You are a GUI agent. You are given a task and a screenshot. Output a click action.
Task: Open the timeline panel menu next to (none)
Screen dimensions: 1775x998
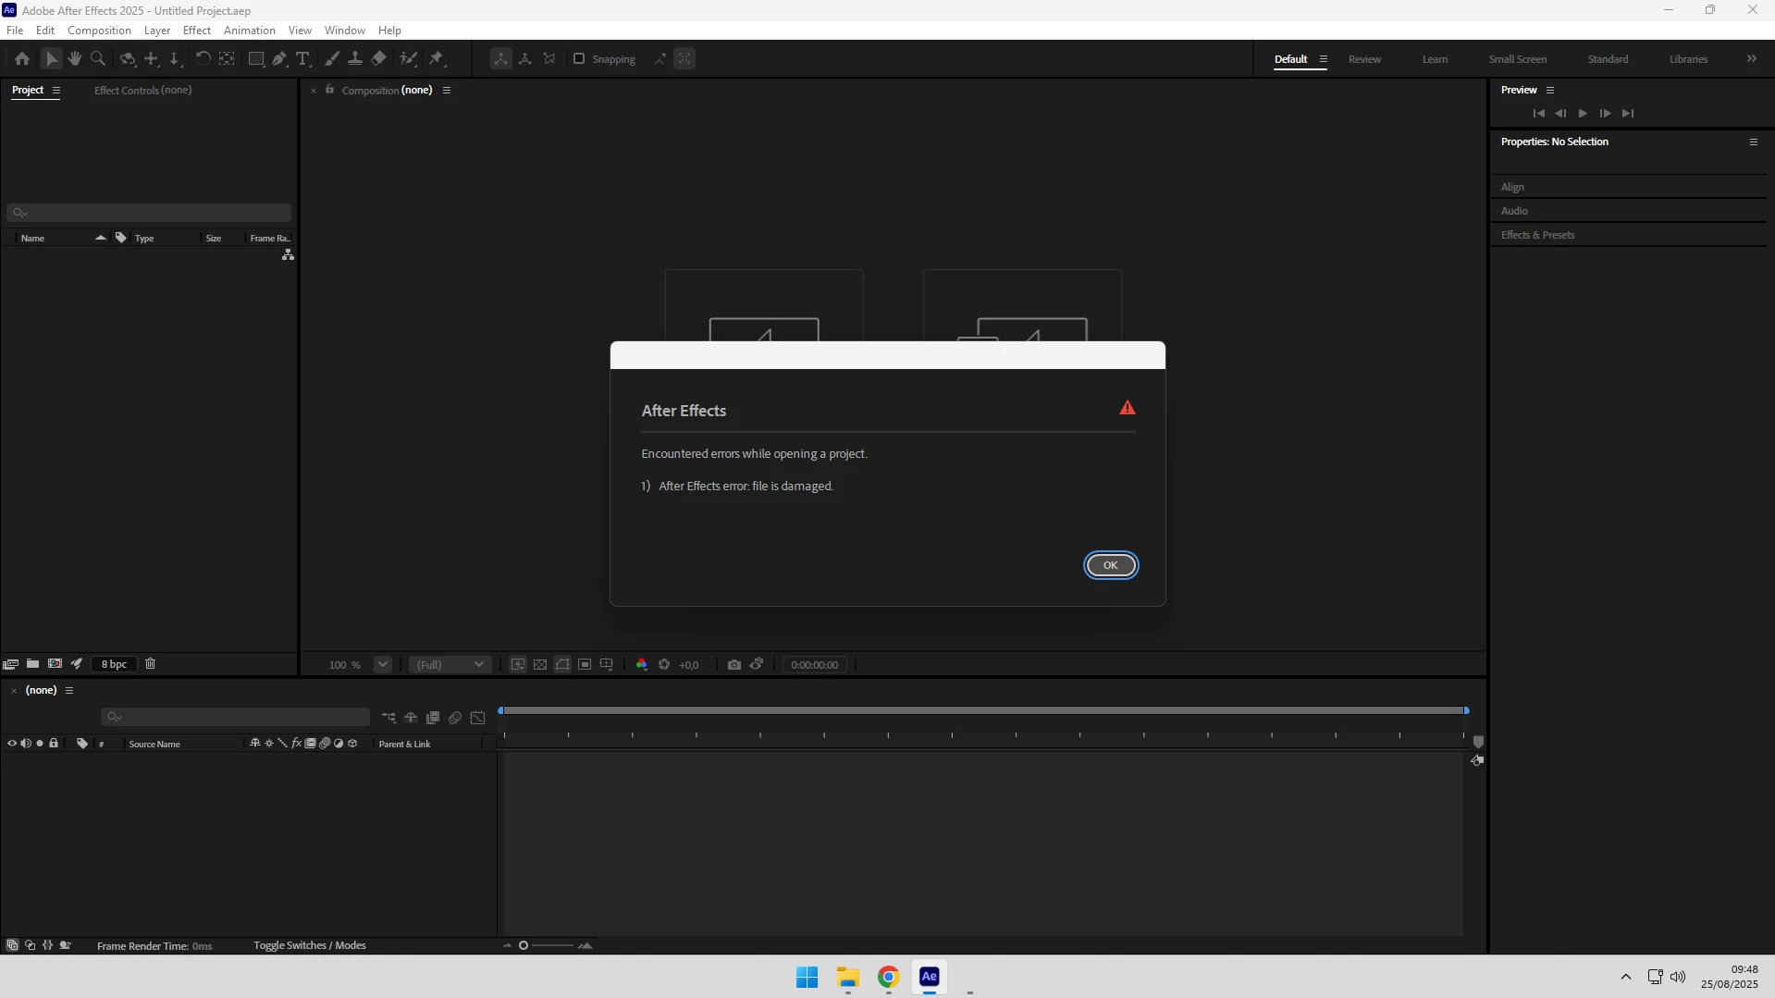(69, 691)
